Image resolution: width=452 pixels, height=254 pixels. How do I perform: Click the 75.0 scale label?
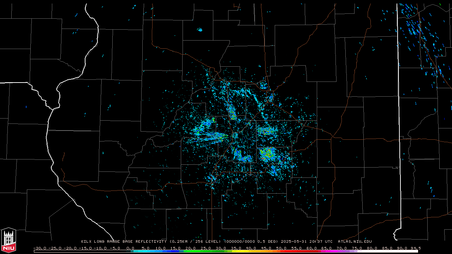[x=357, y=248]
